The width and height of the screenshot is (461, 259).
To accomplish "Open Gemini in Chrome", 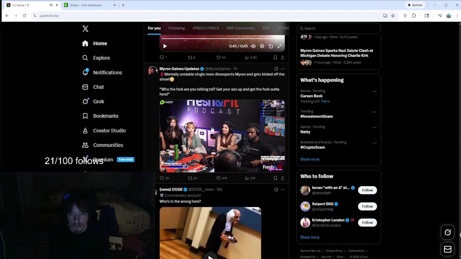I will coord(415,5).
